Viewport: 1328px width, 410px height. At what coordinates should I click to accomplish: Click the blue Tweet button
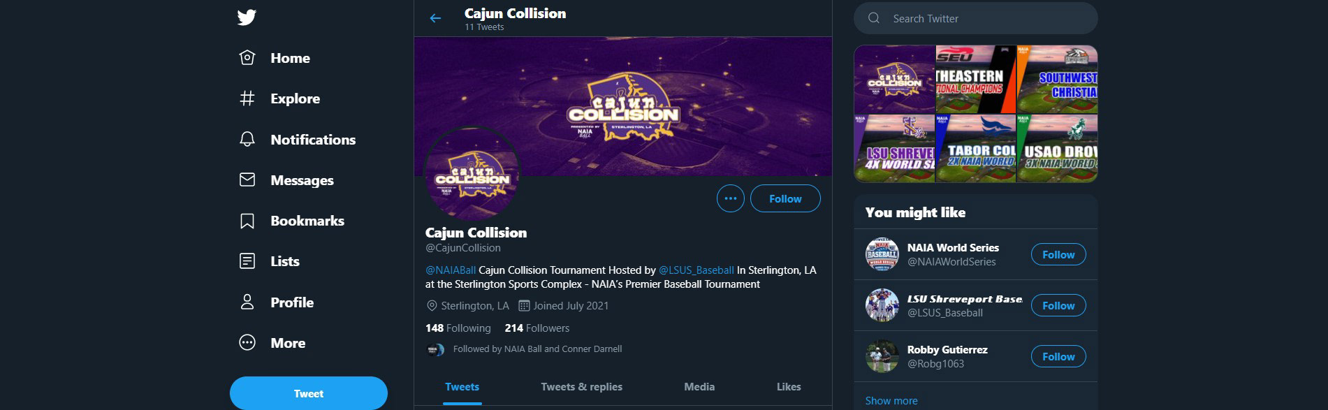(x=308, y=394)
